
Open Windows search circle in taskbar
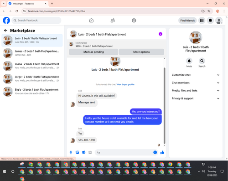pyautogui.click(x=13, y=171)
